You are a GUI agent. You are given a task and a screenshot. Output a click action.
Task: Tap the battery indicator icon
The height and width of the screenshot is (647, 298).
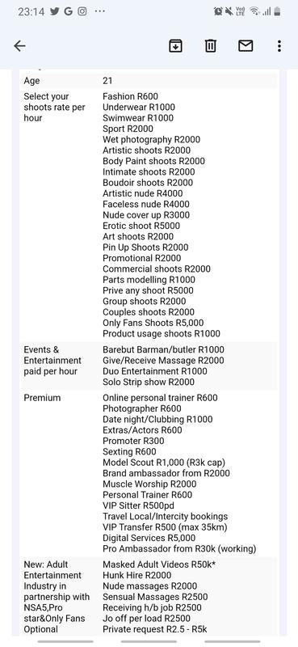tap(277, 11)
